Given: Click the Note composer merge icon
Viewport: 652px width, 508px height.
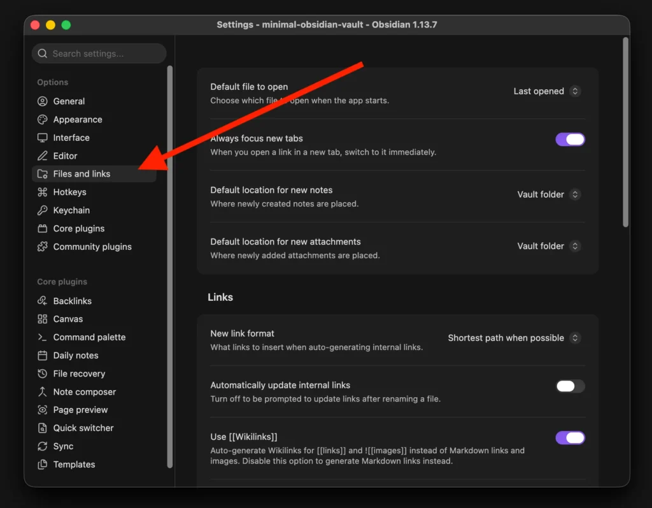Looking at the screenshot, I should (43, 392).
